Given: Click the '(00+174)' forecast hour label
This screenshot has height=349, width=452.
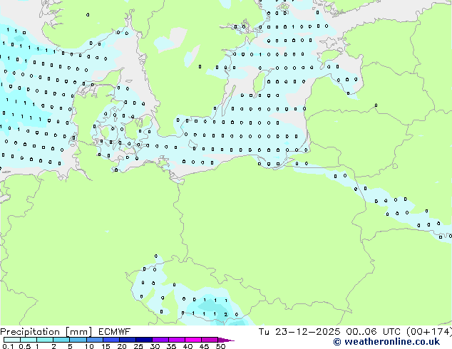Looking at the screenshot, I should (x=429, y=332).
